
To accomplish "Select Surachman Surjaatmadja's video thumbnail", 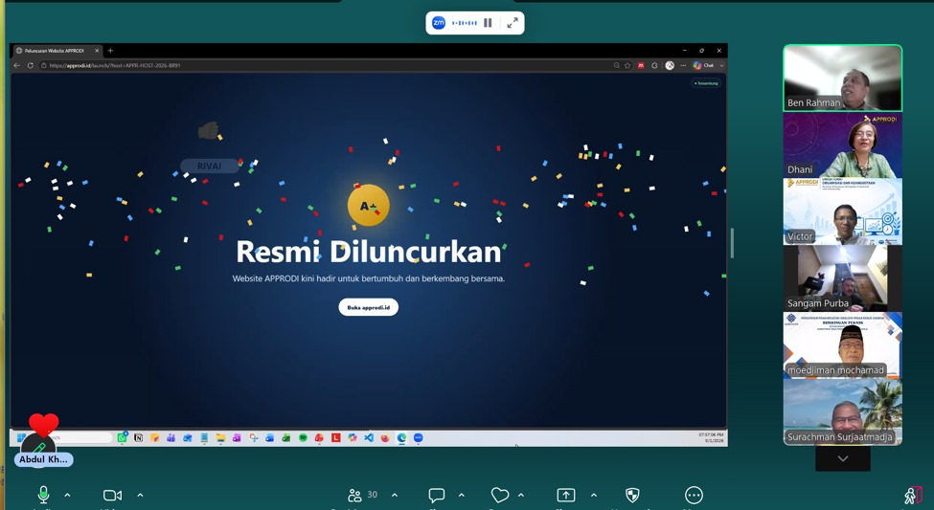I will 842,411.
